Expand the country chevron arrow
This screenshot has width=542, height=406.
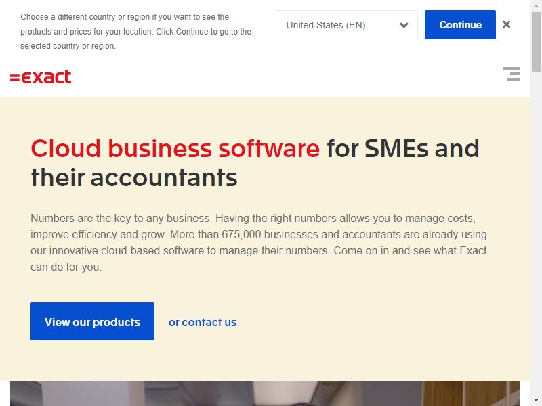click(x=404, y=25)
